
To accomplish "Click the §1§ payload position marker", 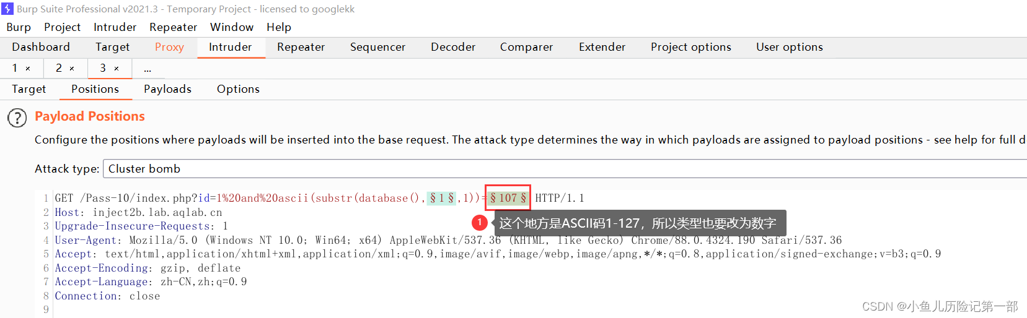I will pyautogui.click(x=442, y=198).
